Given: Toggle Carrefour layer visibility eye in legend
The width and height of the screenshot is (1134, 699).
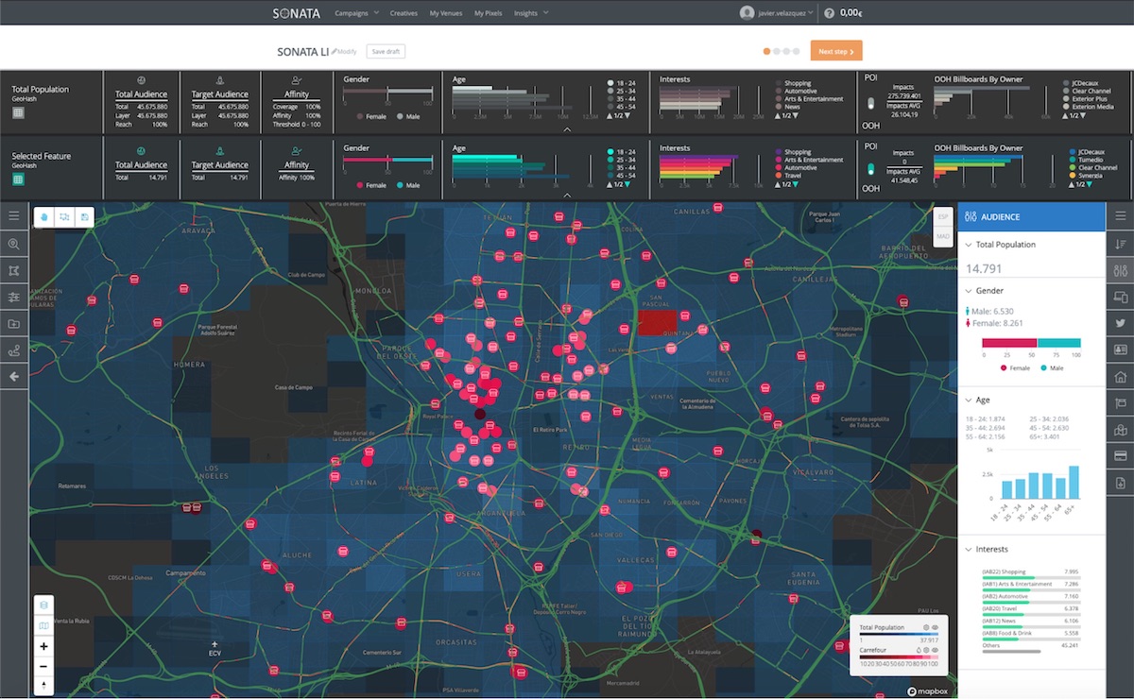Looking at the screenshot, I should 936,650.
